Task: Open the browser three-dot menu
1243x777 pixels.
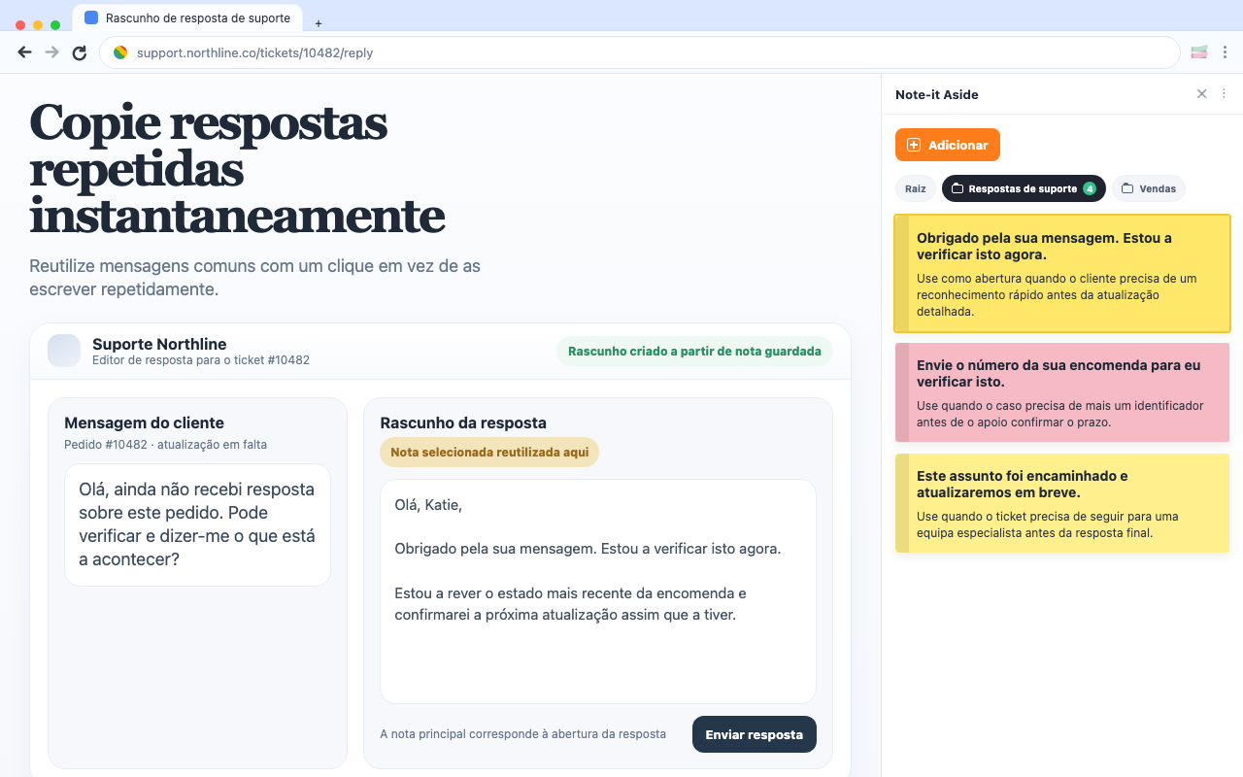Action: click(1226, 51)
